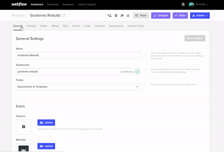
Task: Click the favicon preview thumbnail
Action: point(24,127)
